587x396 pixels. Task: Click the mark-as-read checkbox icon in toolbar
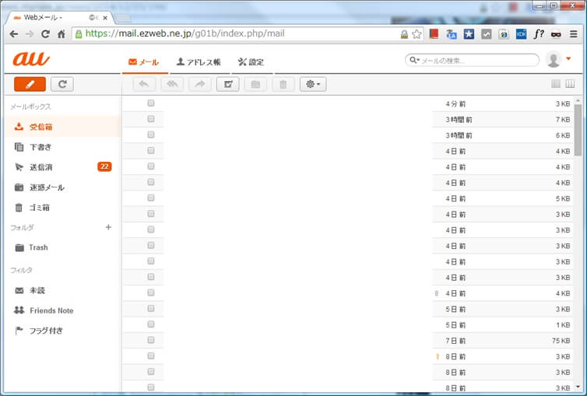click(227, 84)
